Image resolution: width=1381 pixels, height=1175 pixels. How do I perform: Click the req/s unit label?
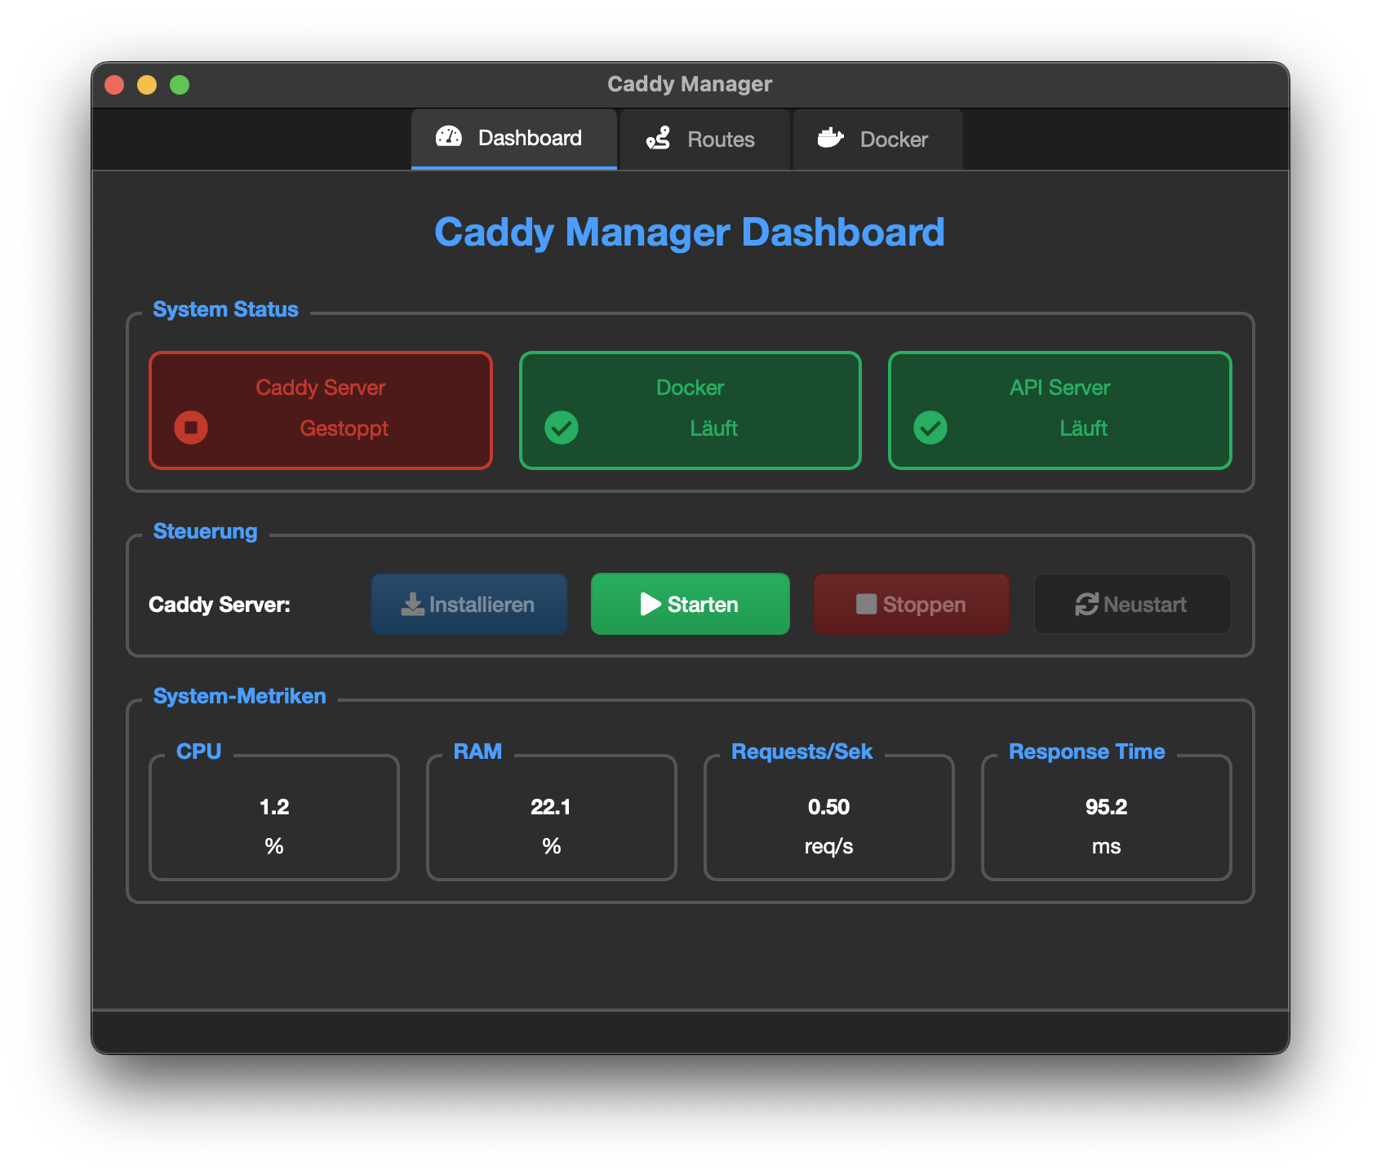[x=829, y=847]
